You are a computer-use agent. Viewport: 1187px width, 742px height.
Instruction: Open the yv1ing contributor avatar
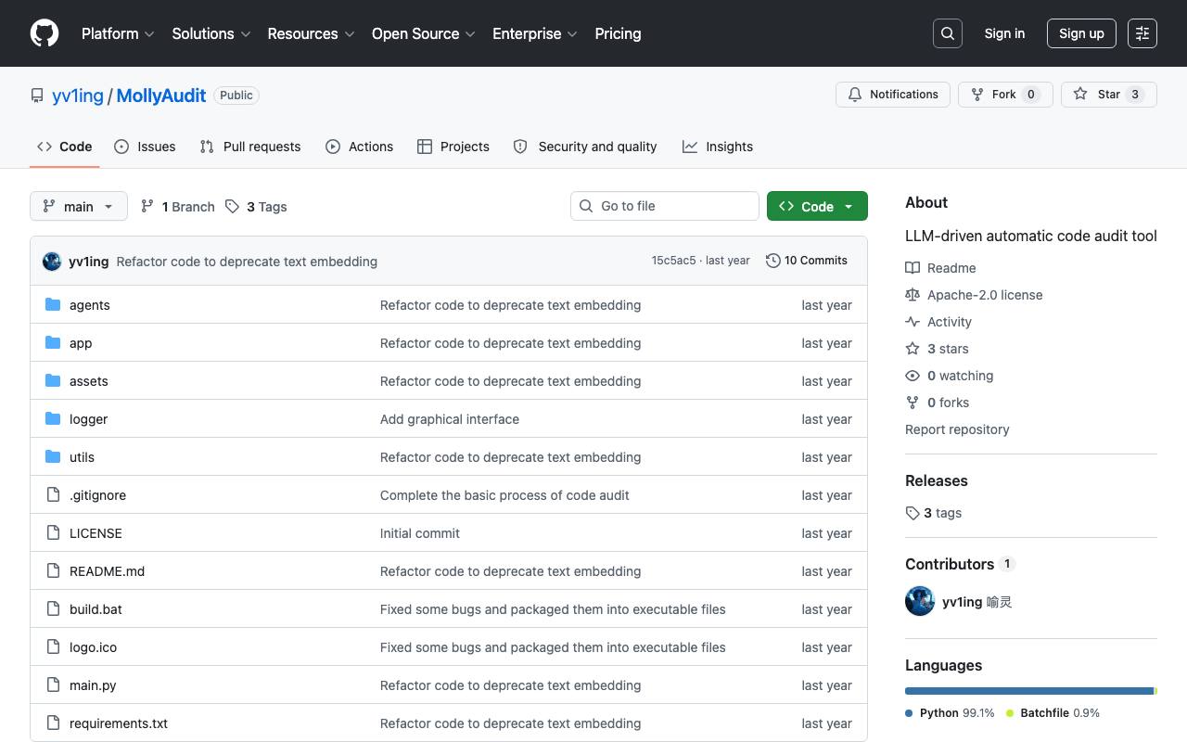click(x=920, y=601)
